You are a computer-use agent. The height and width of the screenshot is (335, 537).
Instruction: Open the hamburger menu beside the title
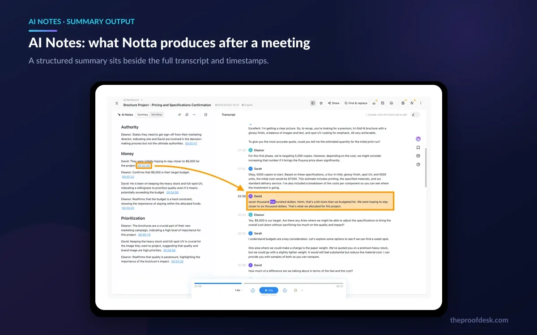point(117,103)
